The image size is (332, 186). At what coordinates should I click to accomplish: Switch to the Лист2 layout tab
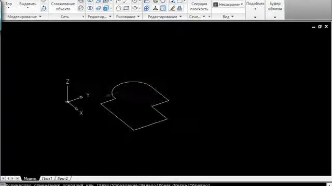[x=63, y=178]
